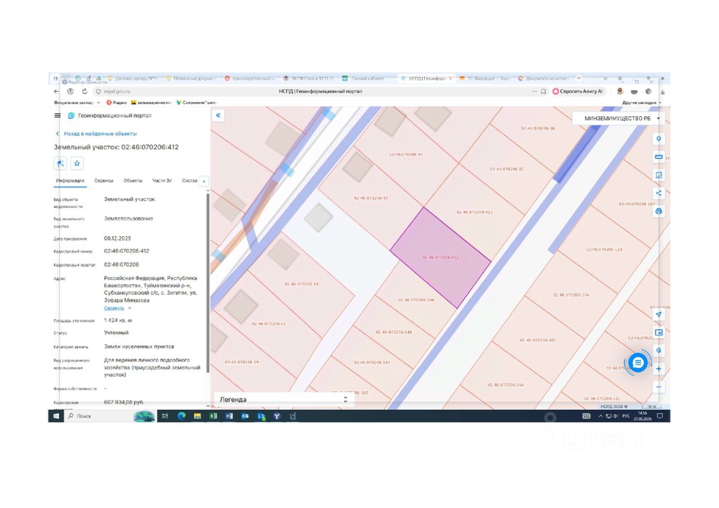Center map on my location arrow
Image resolution: width=719 pixels, height=508 pixels.
(659, 314)
